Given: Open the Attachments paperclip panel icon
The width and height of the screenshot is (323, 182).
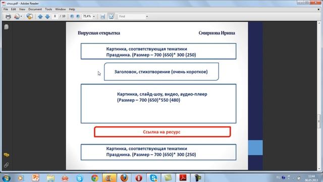Looking at the screenshot, I should click(6, 165).
